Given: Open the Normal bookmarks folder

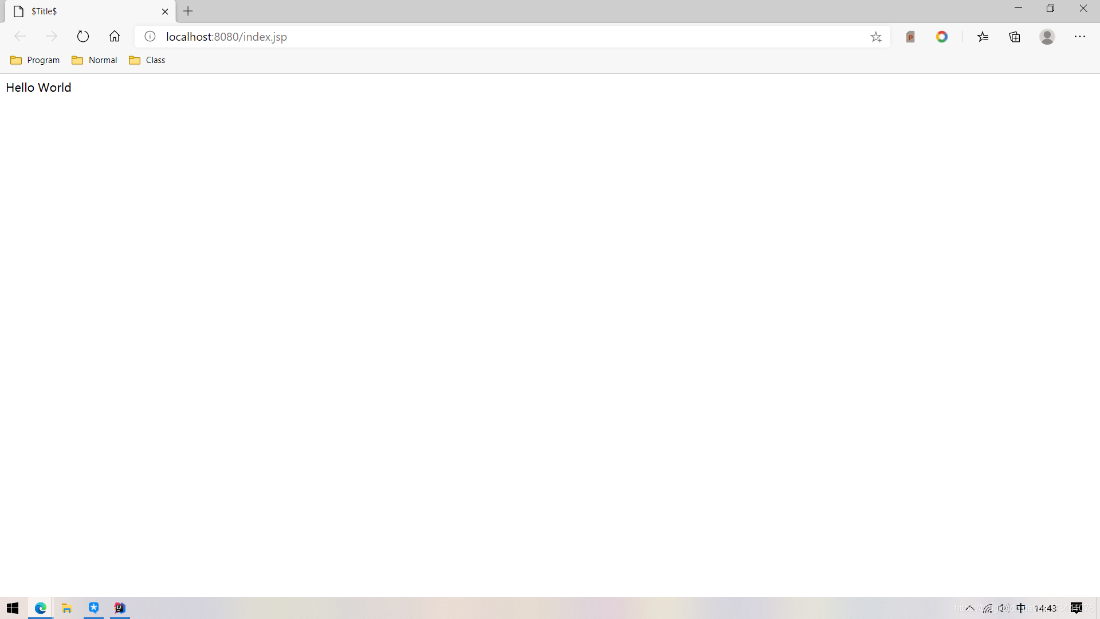Looking at the screenshot, I should coord(95,60).
